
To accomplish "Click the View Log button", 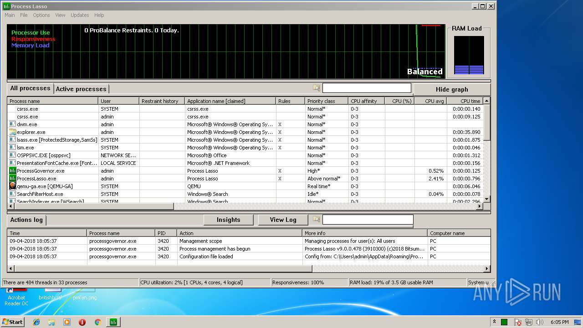I will (283, 220).
